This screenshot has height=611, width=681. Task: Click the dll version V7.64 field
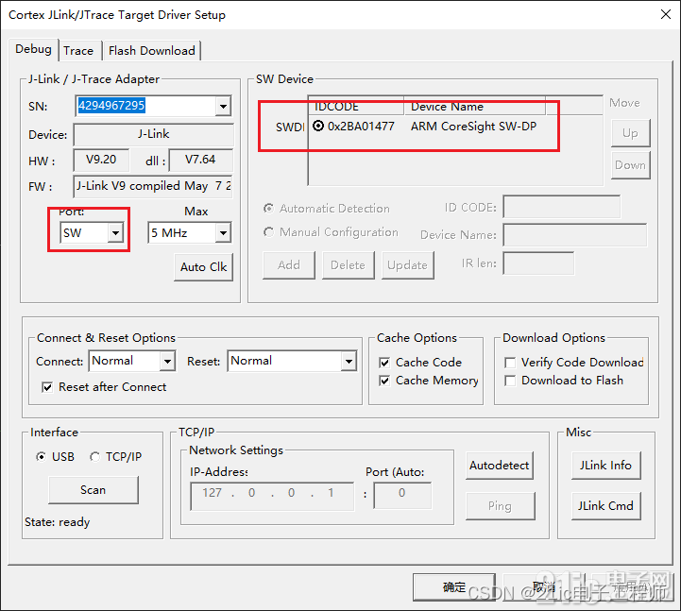200,160
